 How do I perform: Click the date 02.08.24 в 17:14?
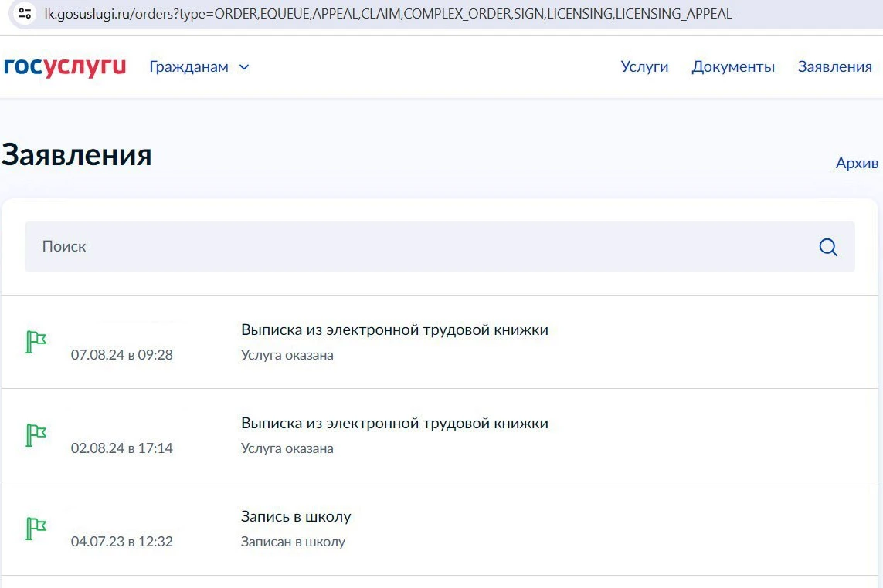[121, 448]
